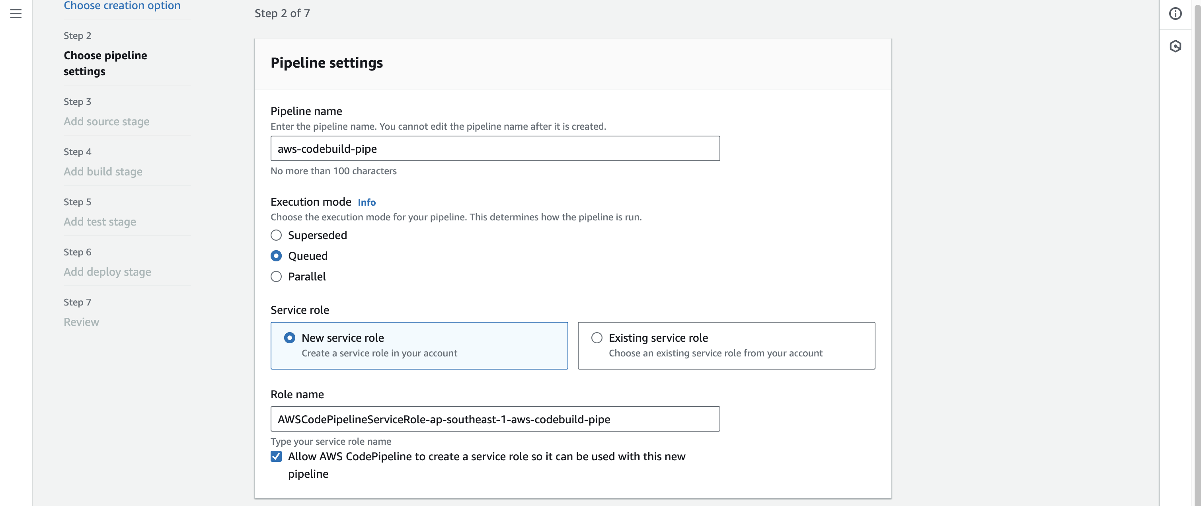Open the Execution mode Info link

tap(367, 202)
